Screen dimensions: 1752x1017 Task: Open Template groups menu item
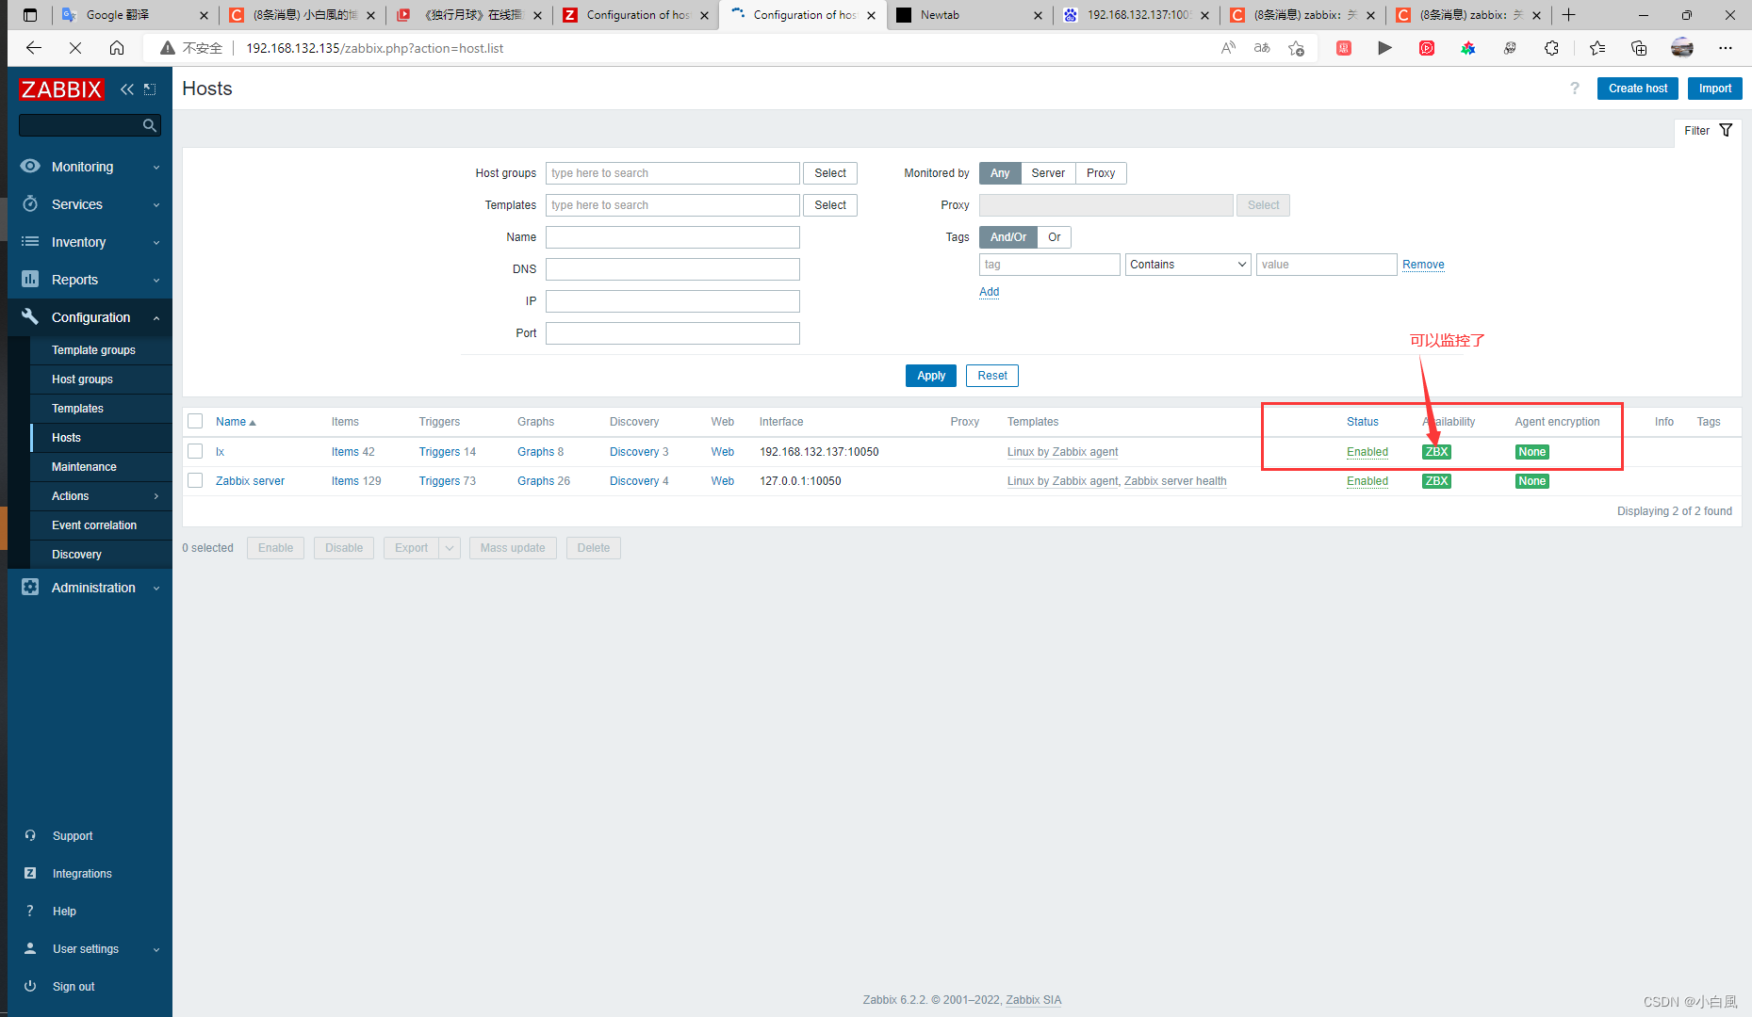[x=93, y=350]
